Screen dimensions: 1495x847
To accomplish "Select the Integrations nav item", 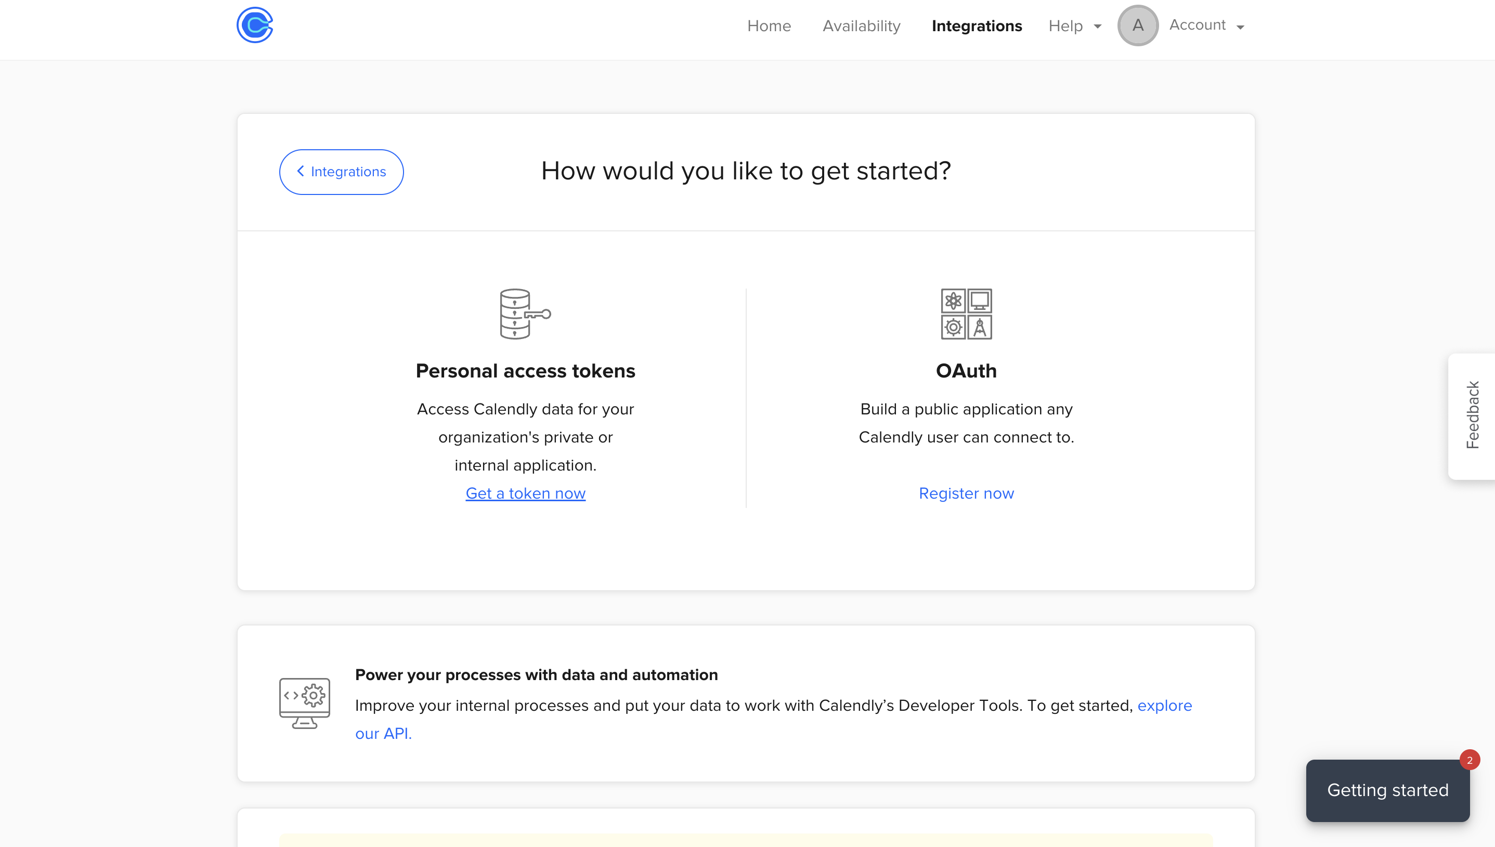I will (x=977, y=26).
